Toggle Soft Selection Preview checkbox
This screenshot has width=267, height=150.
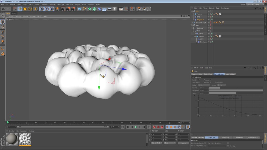pos(211,80)
